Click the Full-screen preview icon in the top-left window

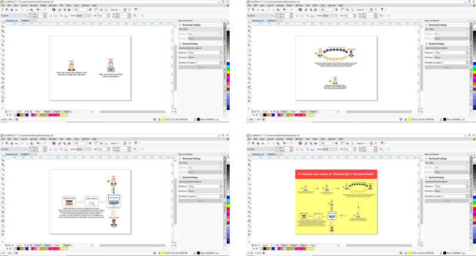90,10
